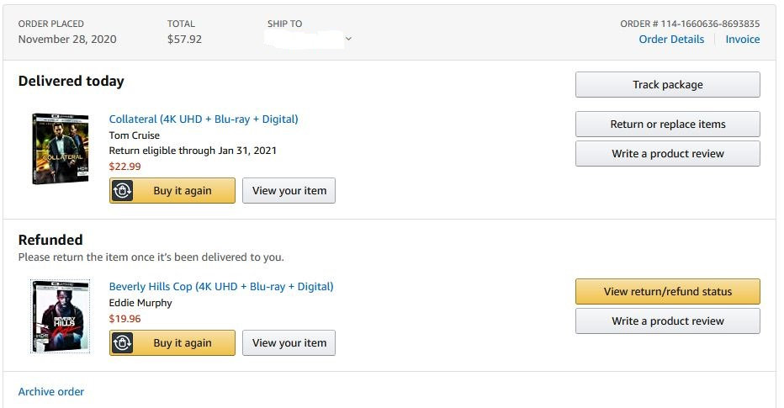Open the Order Details link
Screen dimensions: 784x408
671,40
